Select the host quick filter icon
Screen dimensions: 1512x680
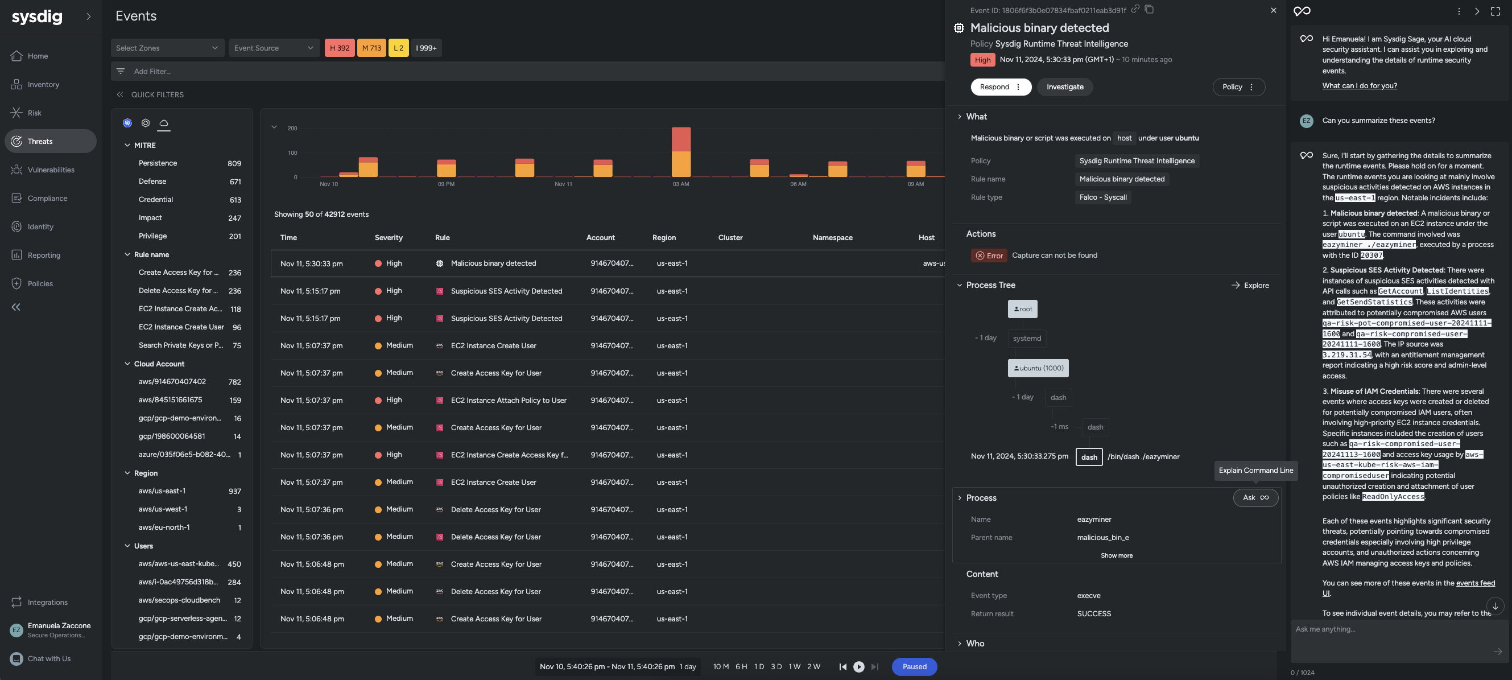[x=146, y=123]
